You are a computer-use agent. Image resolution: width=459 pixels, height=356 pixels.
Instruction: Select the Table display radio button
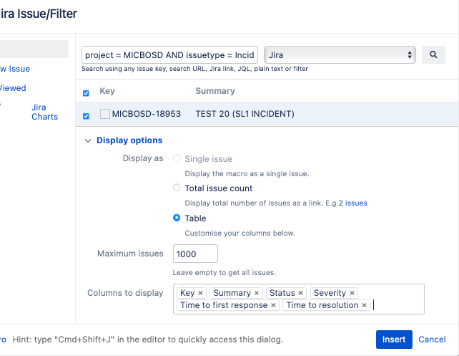pyautogui.click(x=177, y=218)
